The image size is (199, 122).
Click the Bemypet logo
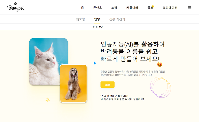(x=16, y=7)
